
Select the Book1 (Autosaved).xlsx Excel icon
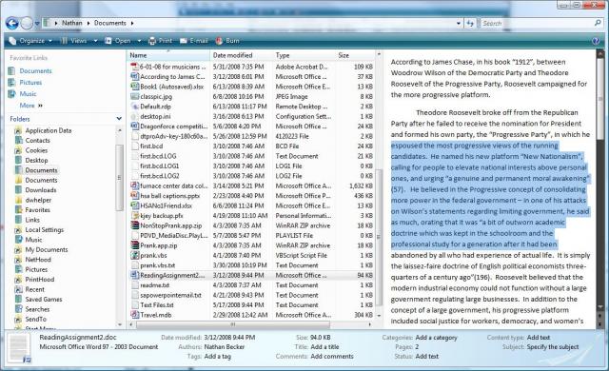pyautogui.click(x=135, y=87)
